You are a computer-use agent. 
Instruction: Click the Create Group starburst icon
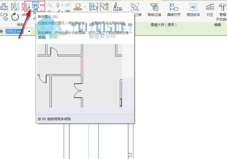(x=105, y=6)
